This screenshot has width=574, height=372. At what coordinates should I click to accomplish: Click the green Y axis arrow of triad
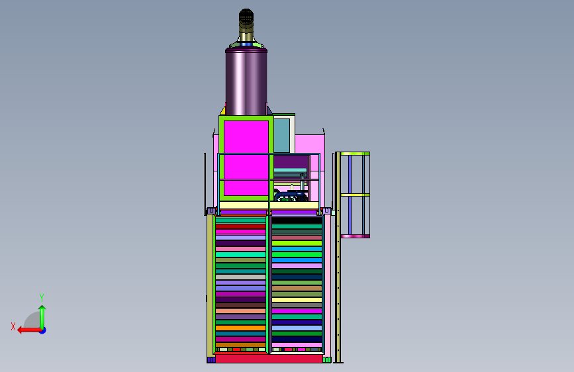click(42, 316)
